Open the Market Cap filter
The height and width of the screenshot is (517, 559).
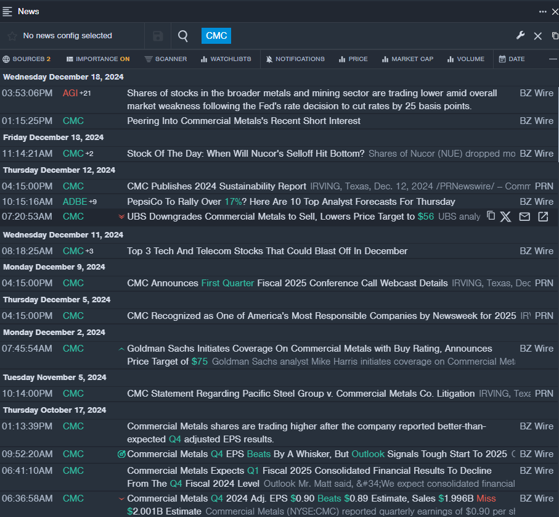point(407,59)
